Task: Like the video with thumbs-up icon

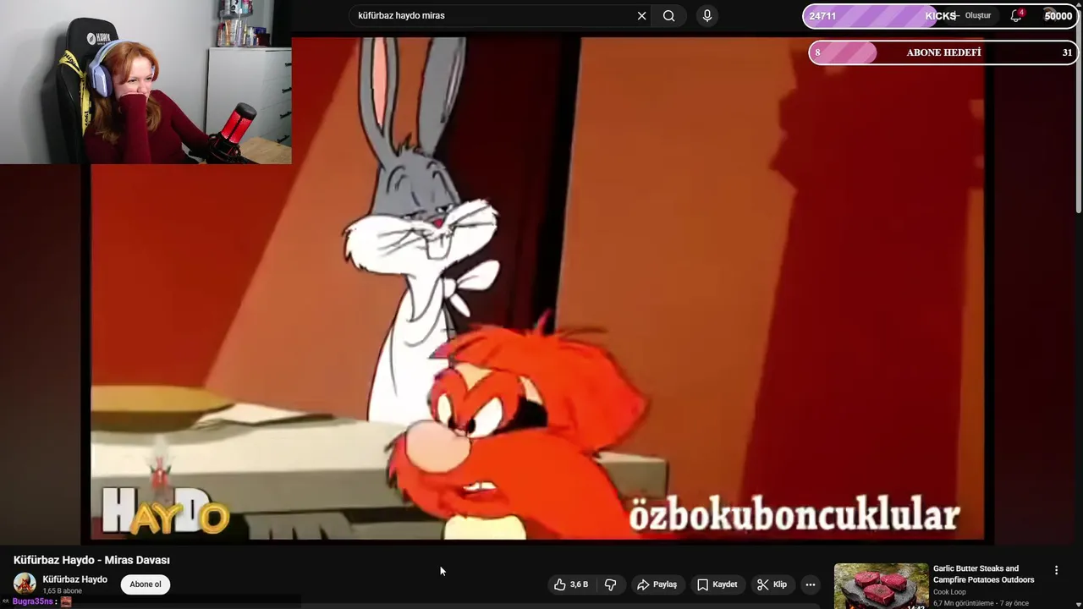Action: [x=571, y=584]
